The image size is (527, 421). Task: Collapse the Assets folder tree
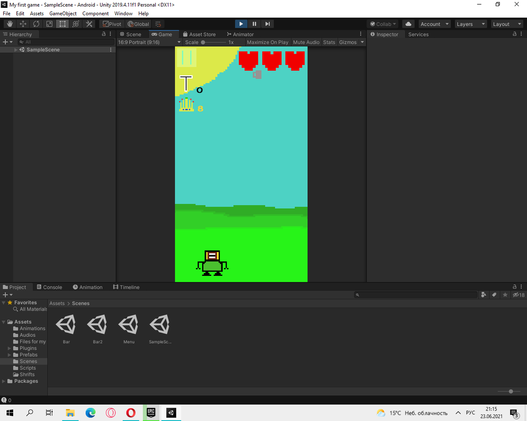4,322
